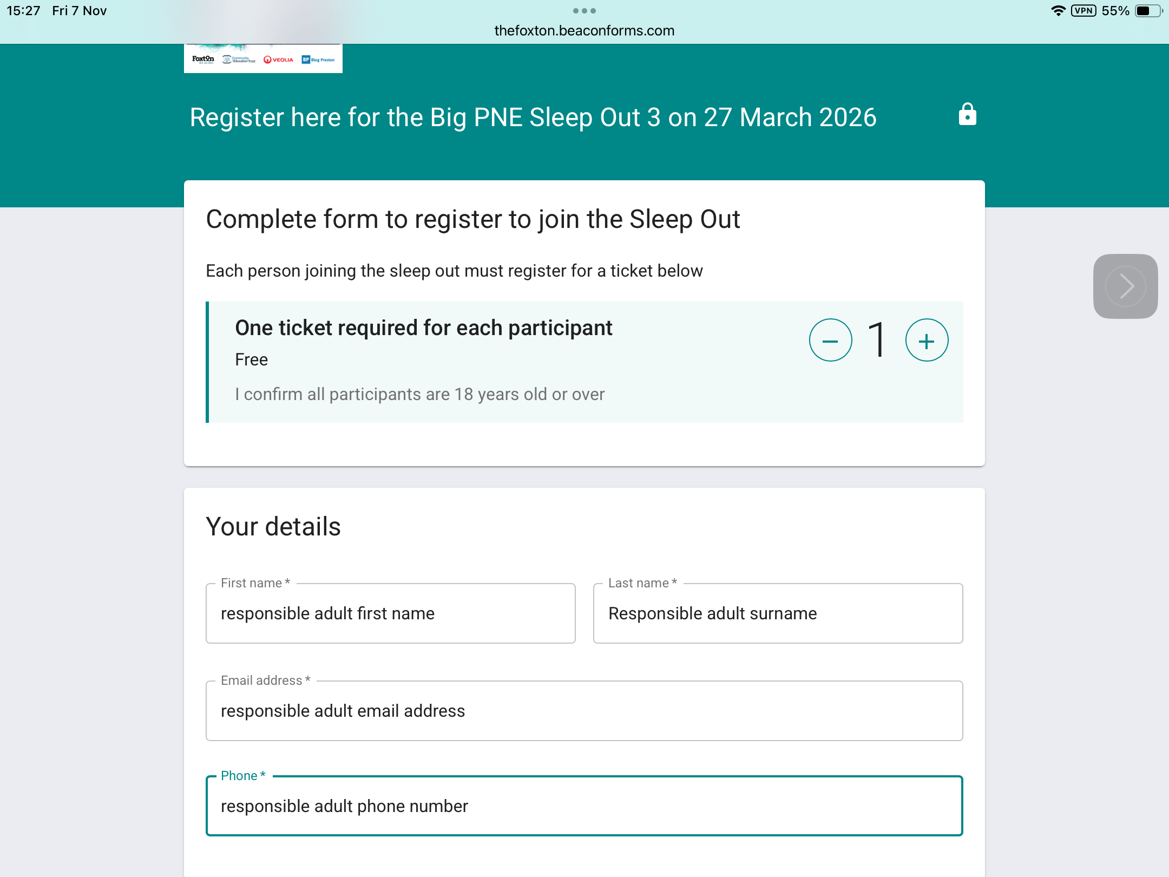This screenshot has height=877, width=1169.
Task: Open the three-dot multitasking menu
Action: 584,11
